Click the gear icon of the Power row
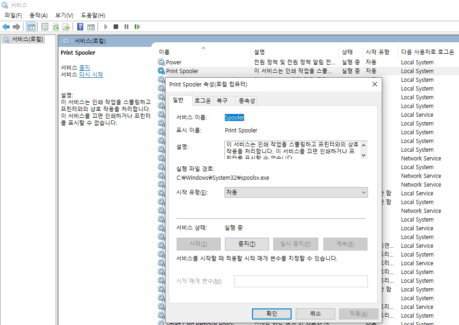The height and width of the screenshot is (325, 459). tap(161, 62)
